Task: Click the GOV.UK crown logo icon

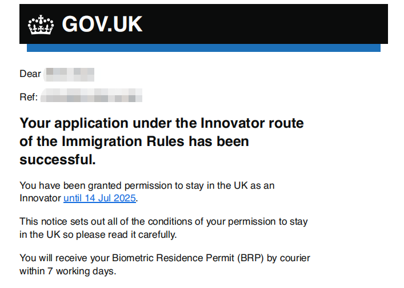Action: (x=41, y=25)
